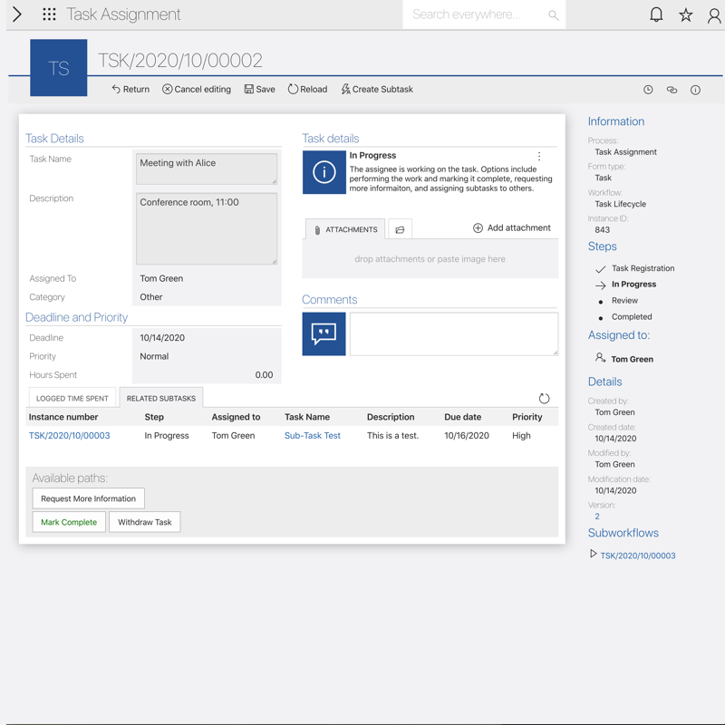725x725 pixels.
Task: Open subtask link TSK/2020/10/00003 in table
Action: tap(69, 436)
